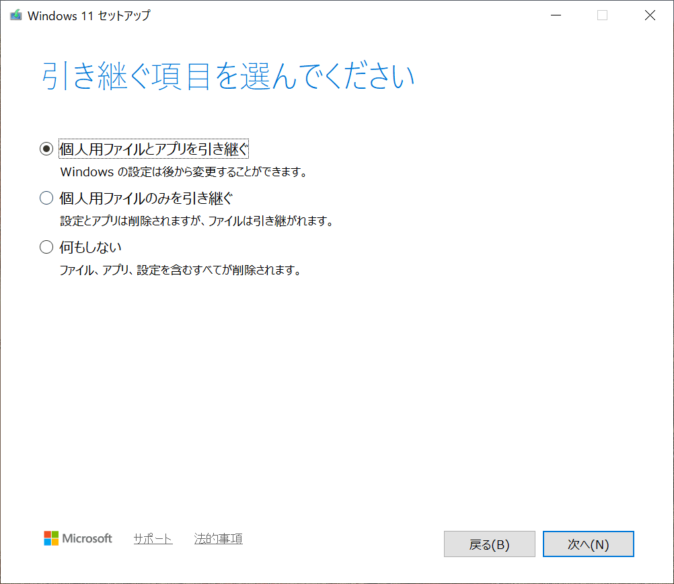Screen dimensions: 674x584
Task: Click the 何もしない option label
Action: point(90,247)
